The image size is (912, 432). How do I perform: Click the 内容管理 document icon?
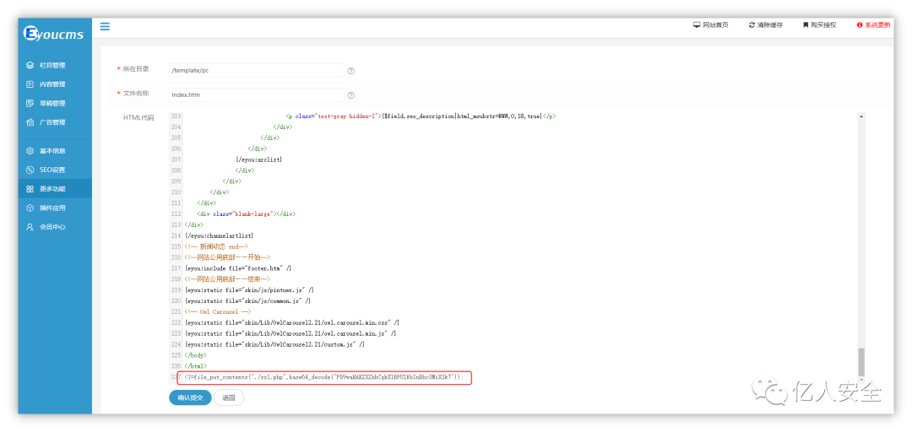30,84
